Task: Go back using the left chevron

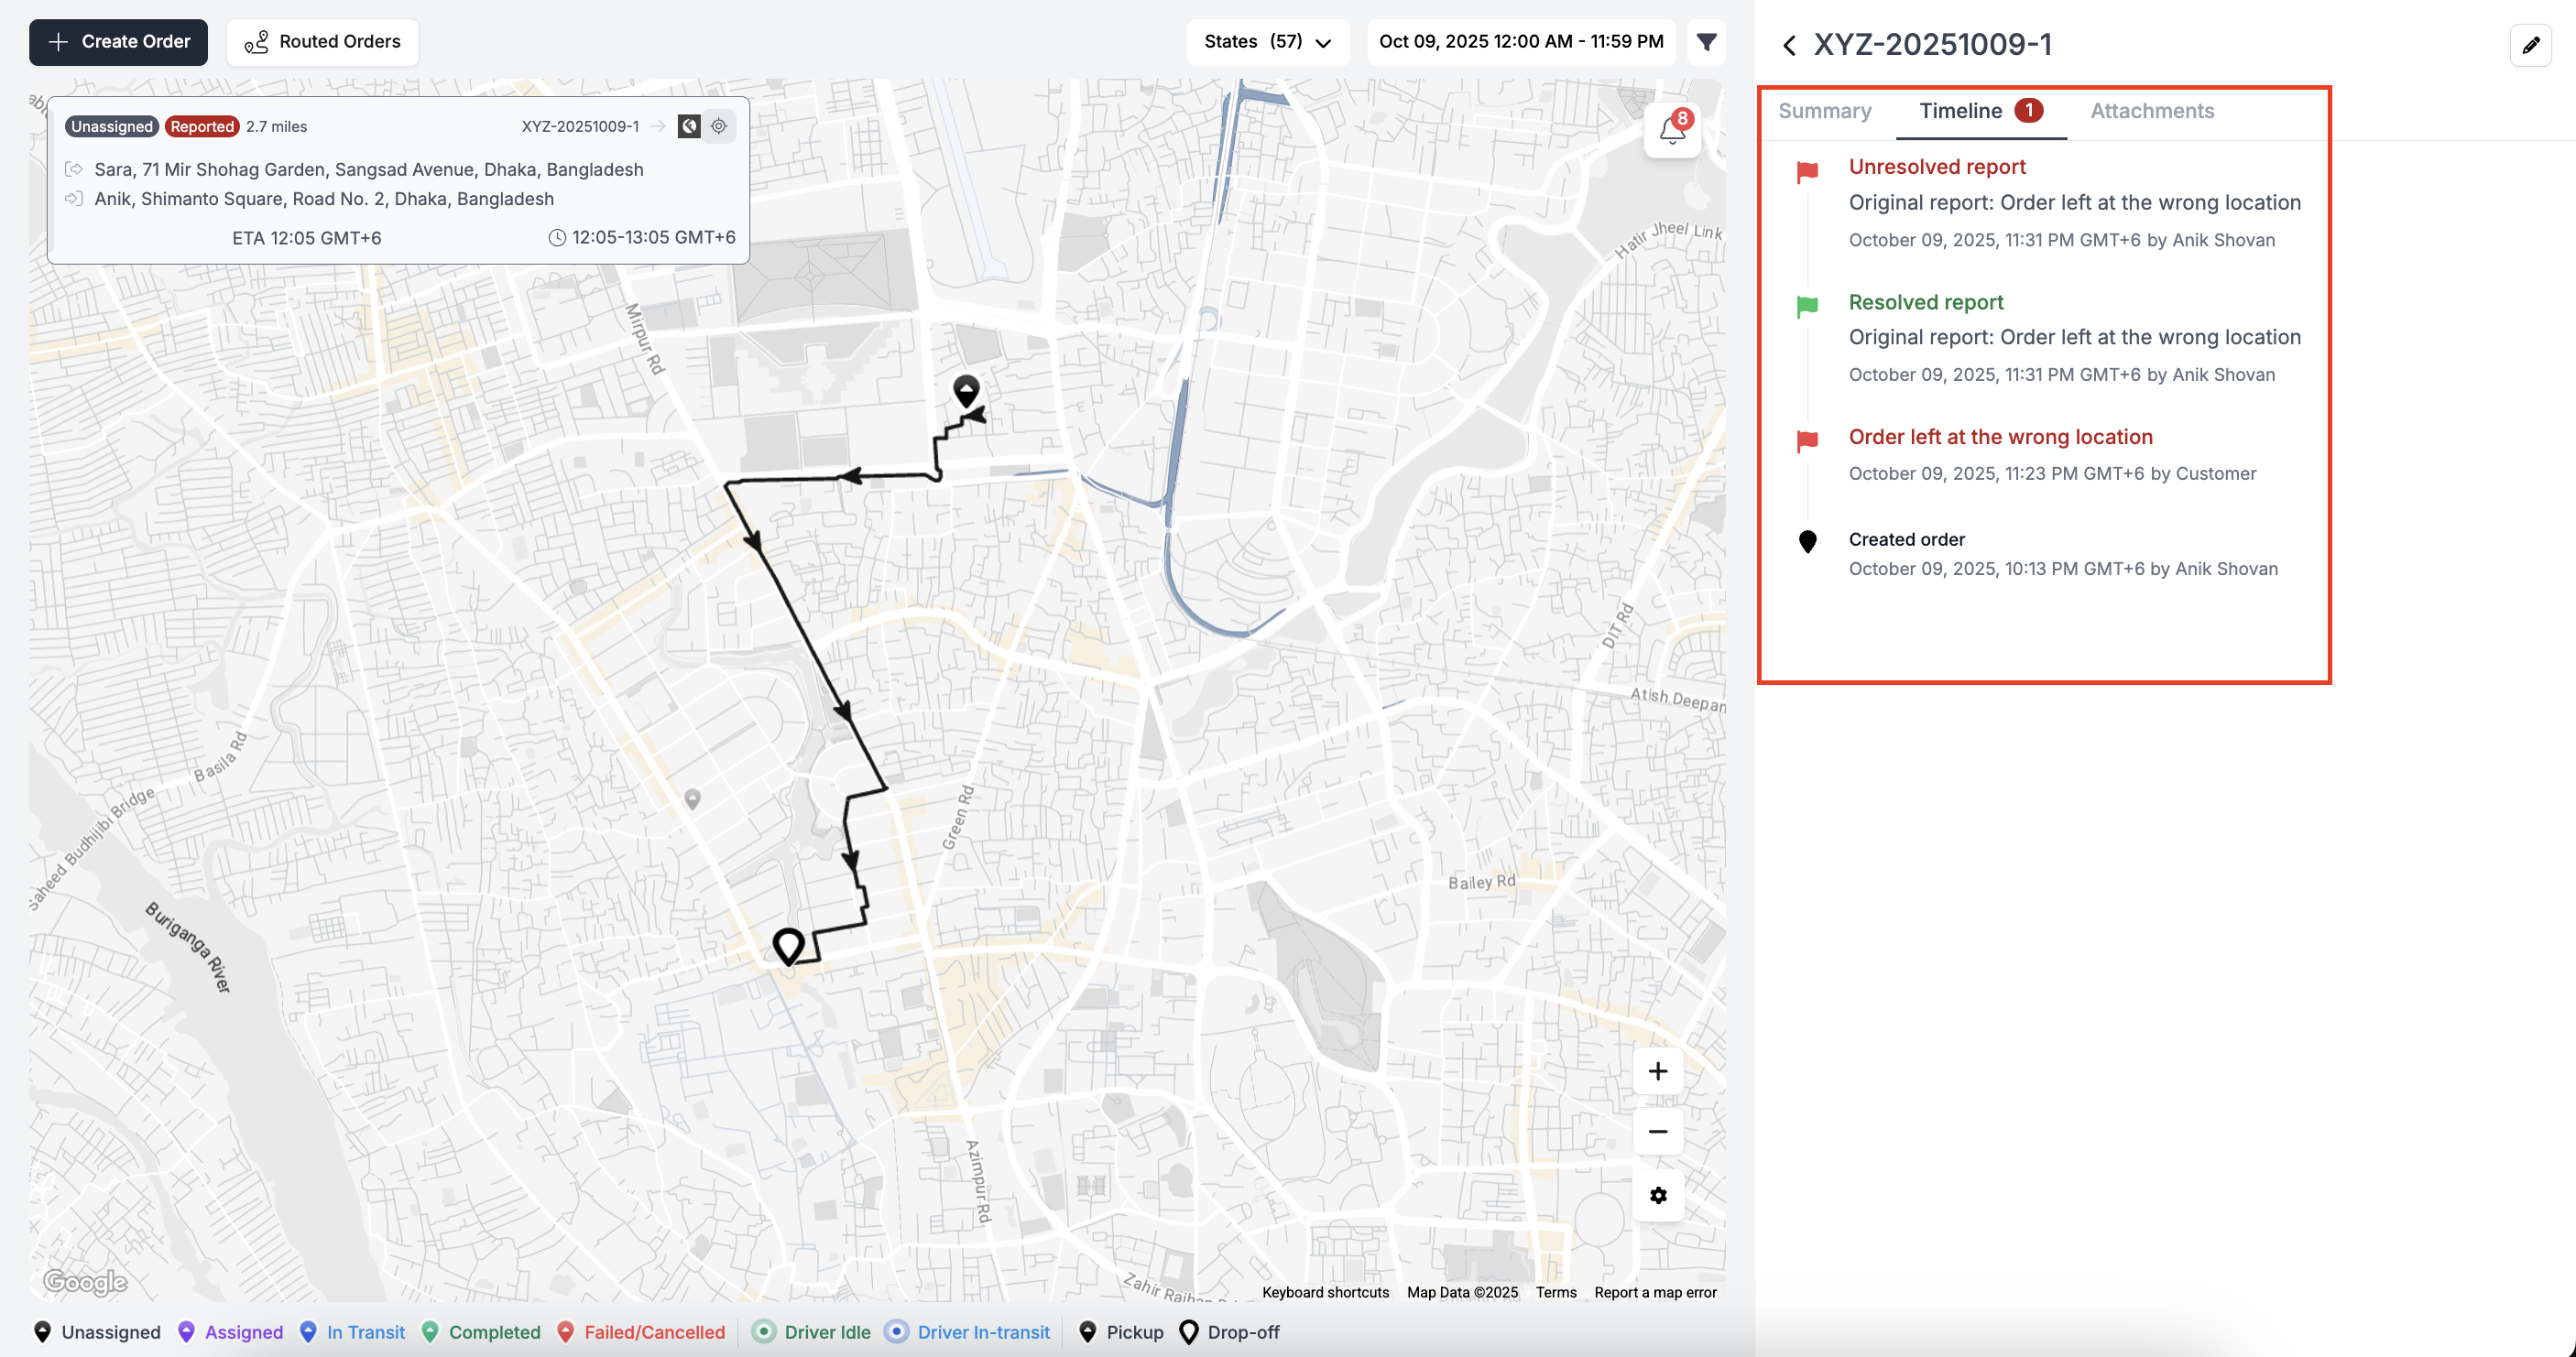Action: point(1789,45)
